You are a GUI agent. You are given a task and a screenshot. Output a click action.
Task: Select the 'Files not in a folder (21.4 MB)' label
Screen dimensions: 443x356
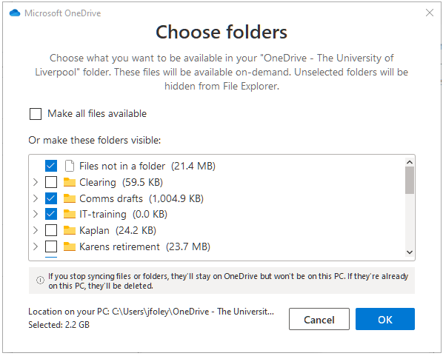coord(147,166)
